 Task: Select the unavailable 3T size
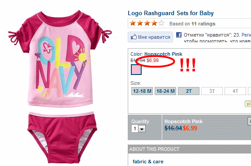pos(212,91)
